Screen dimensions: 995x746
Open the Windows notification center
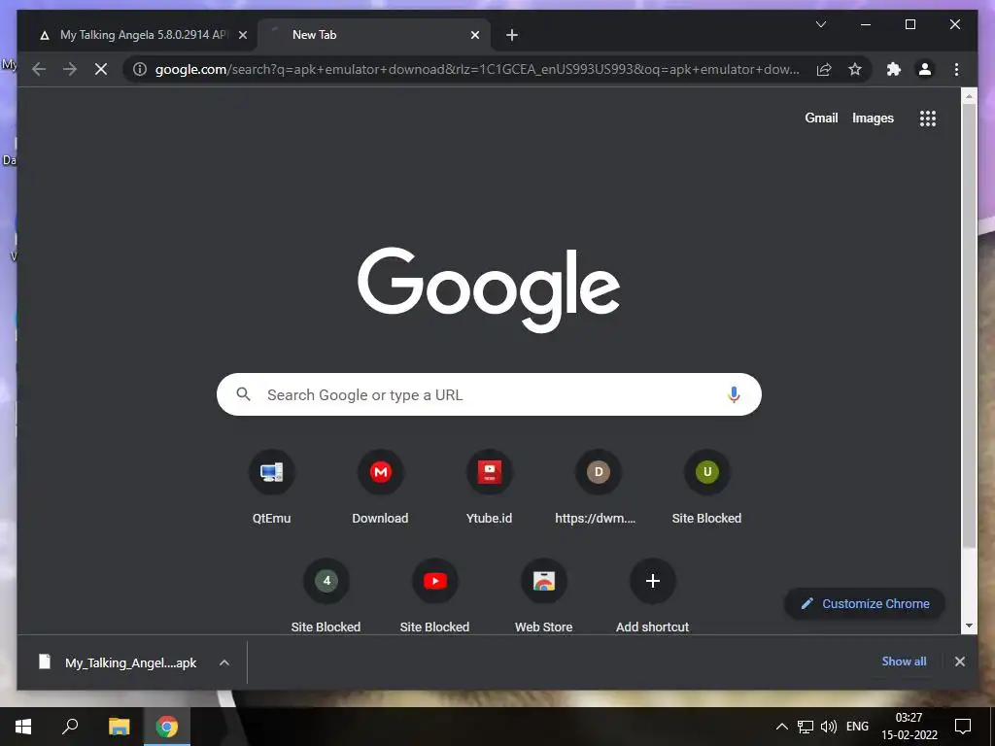tap(963, 727)
